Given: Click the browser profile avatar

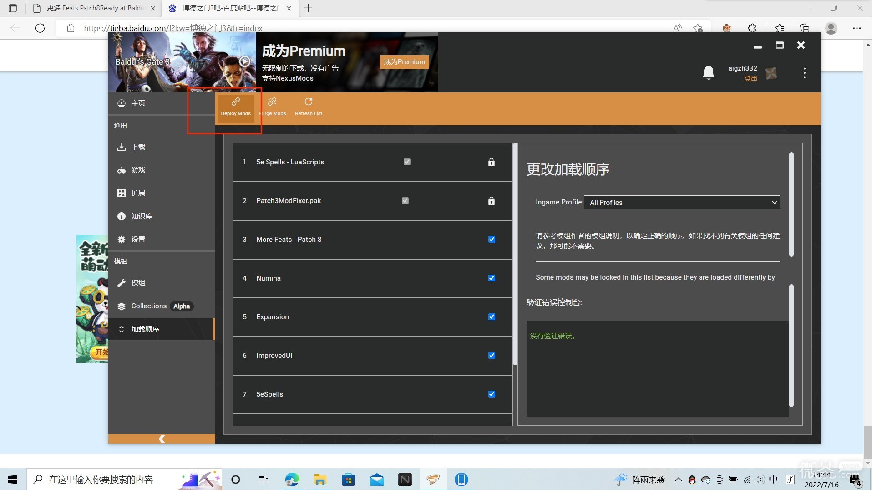Looking at the screenshot, I should point(831,28).
